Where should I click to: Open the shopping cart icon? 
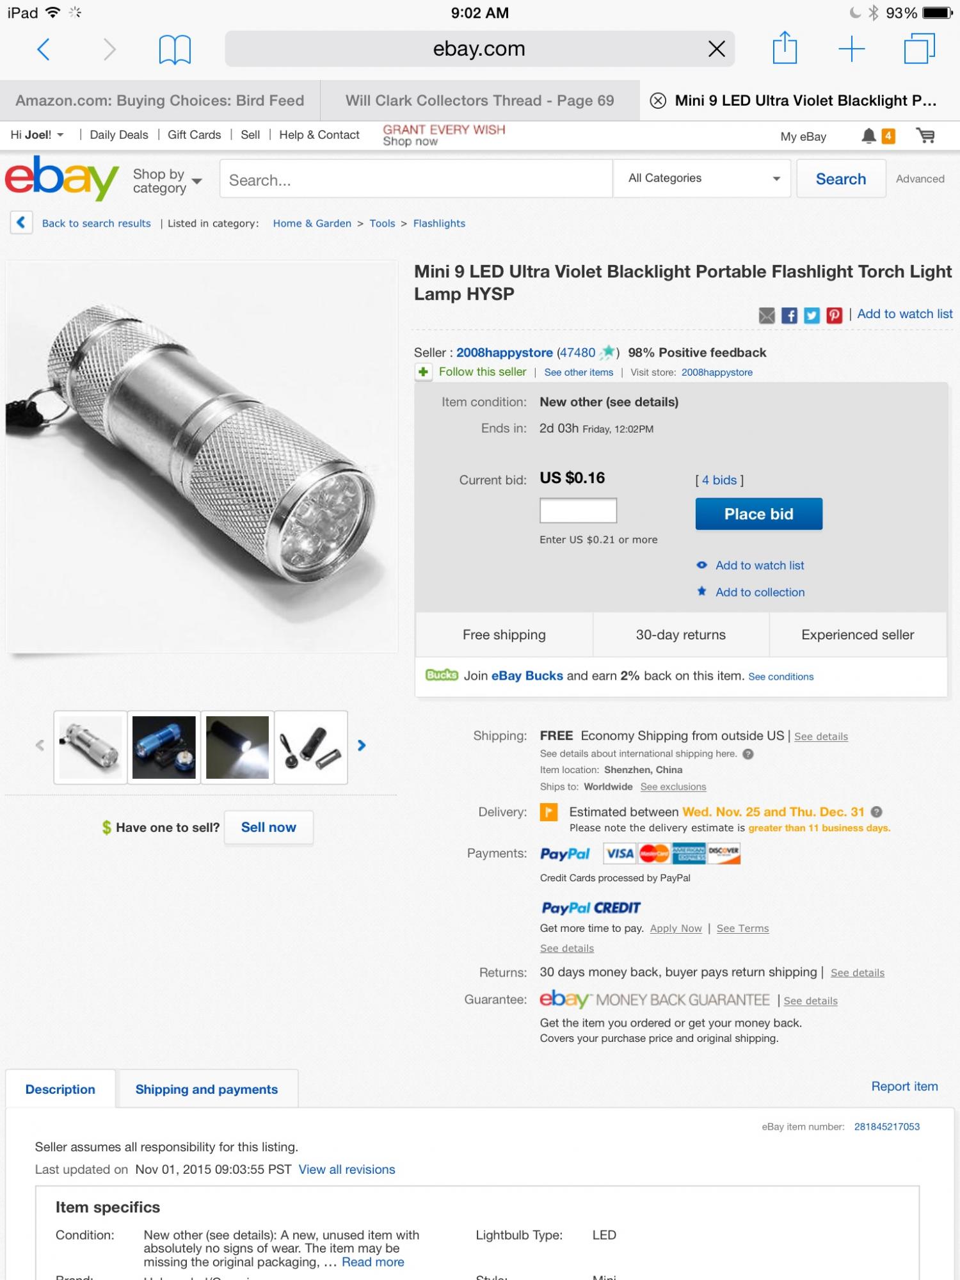point(925,136)
